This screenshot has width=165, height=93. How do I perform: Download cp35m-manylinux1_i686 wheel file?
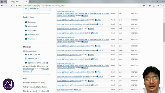point(72,20)
